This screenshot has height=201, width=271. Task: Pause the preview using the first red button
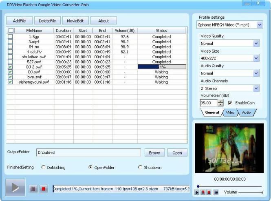coord(203,192)
